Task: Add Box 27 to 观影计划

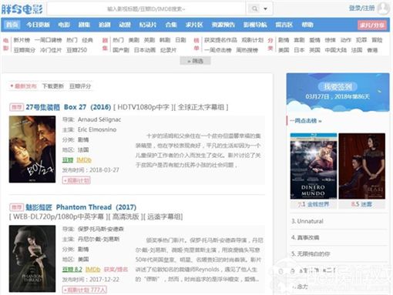Action: 76,180
